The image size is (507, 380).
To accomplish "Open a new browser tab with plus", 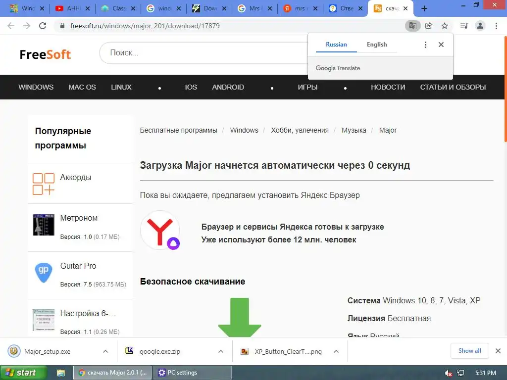I will click(424, 9).
